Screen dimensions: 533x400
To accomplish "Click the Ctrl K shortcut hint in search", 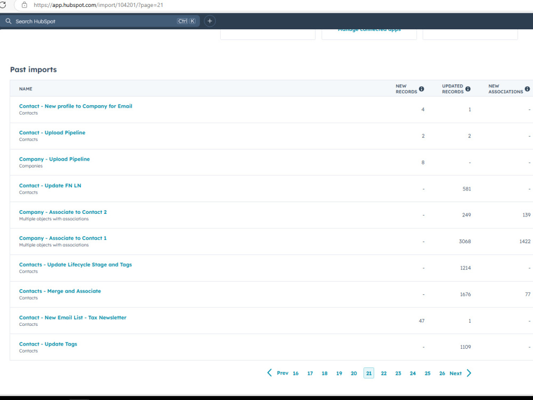I will click(186, 21).
